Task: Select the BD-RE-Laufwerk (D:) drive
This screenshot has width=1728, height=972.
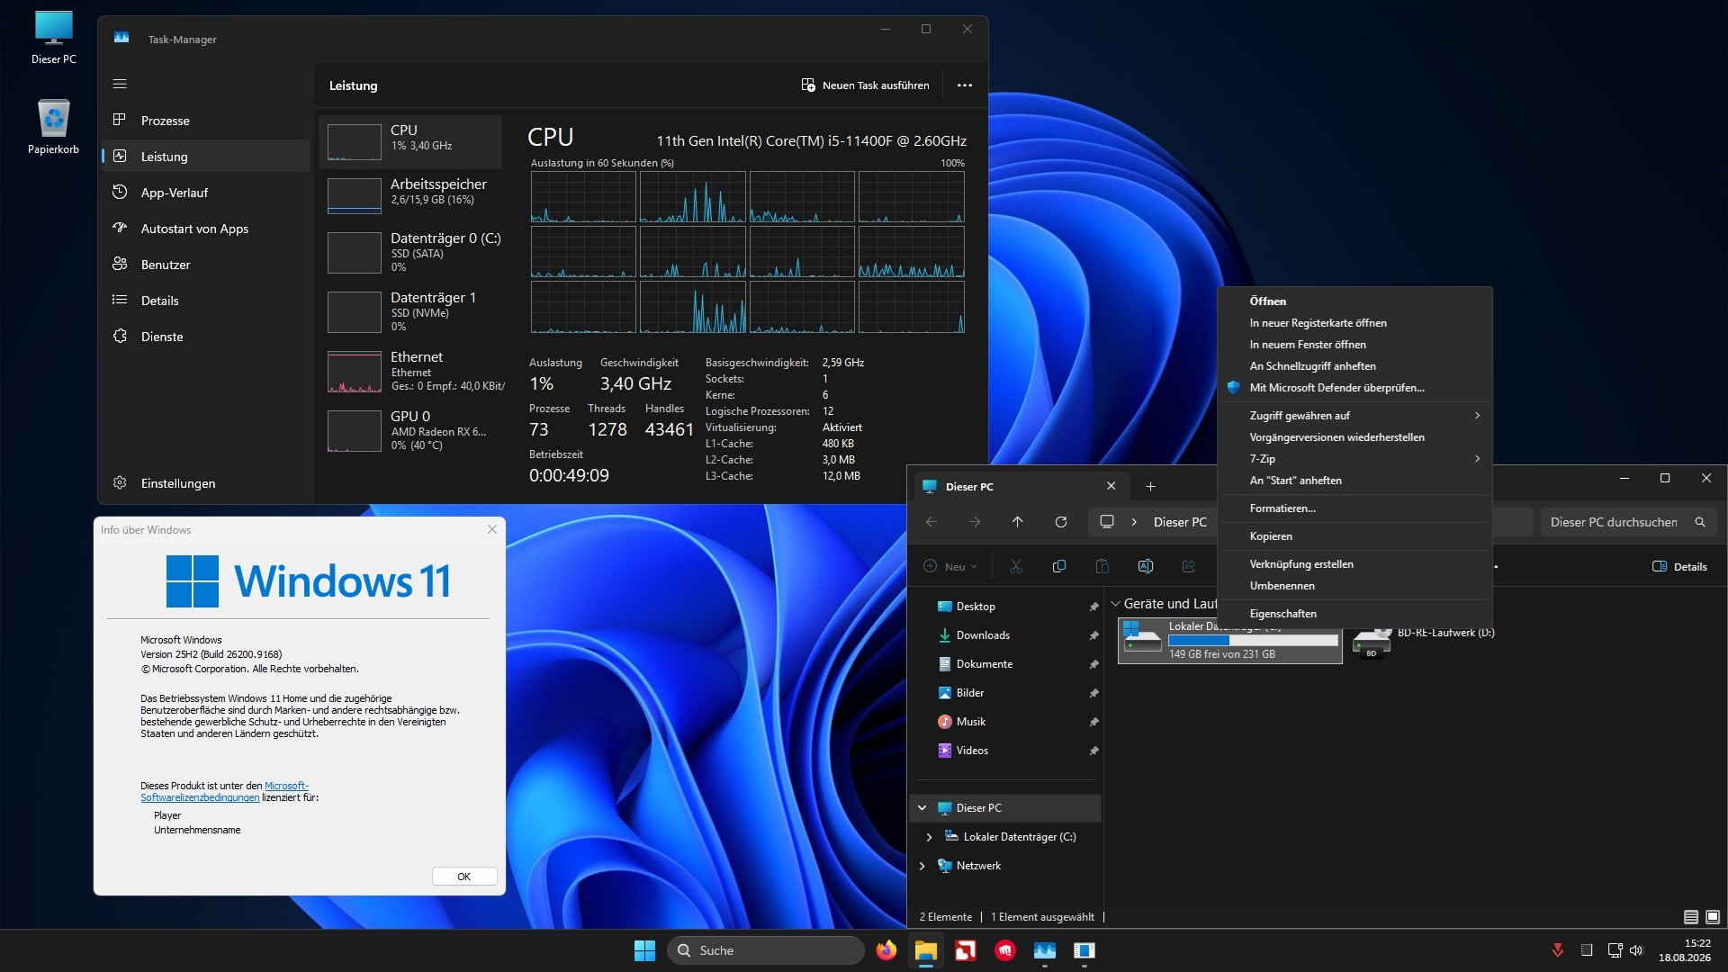Action: click(1424, 641)
